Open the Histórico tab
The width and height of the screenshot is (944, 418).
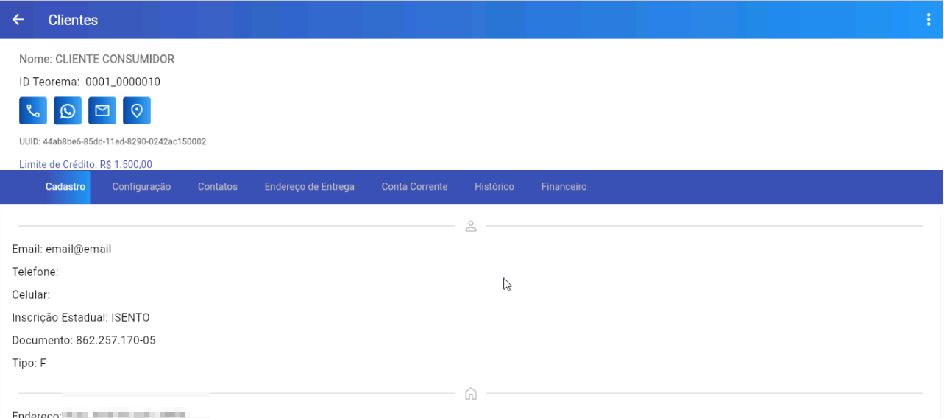494,187
